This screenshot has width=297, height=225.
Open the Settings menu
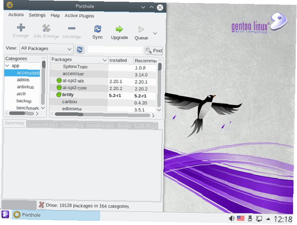[37, 15]
